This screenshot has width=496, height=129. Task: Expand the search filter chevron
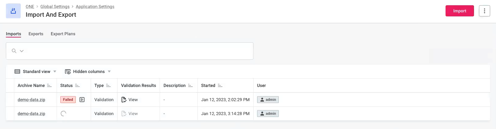[x=22, y=51]
